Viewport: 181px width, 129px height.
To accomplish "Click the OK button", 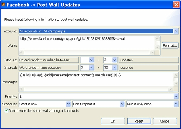I will [113, 121].
